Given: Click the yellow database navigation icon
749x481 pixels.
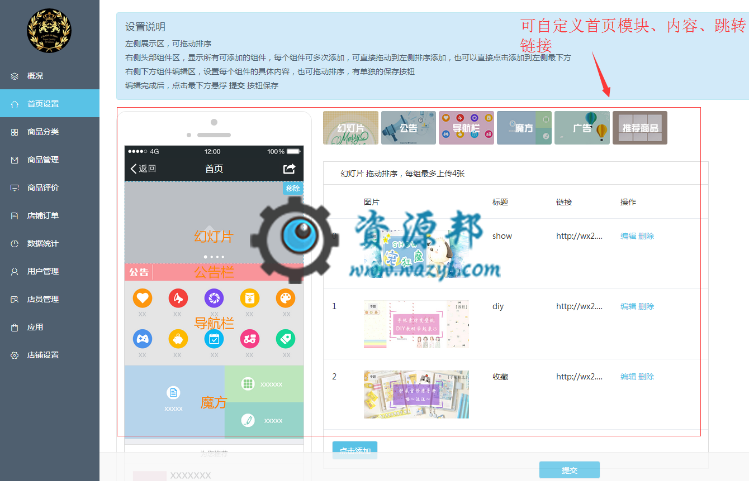Looking at the screenshot, I should [x=250, y=299].
